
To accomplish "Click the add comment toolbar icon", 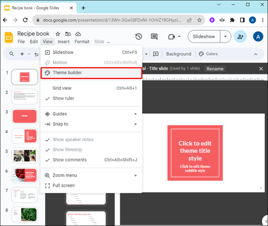I will coord(156,54).
